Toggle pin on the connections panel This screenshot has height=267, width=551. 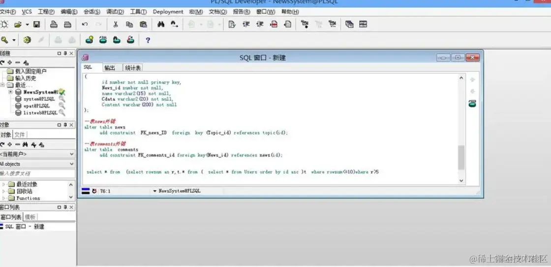[x=65, y=54]
